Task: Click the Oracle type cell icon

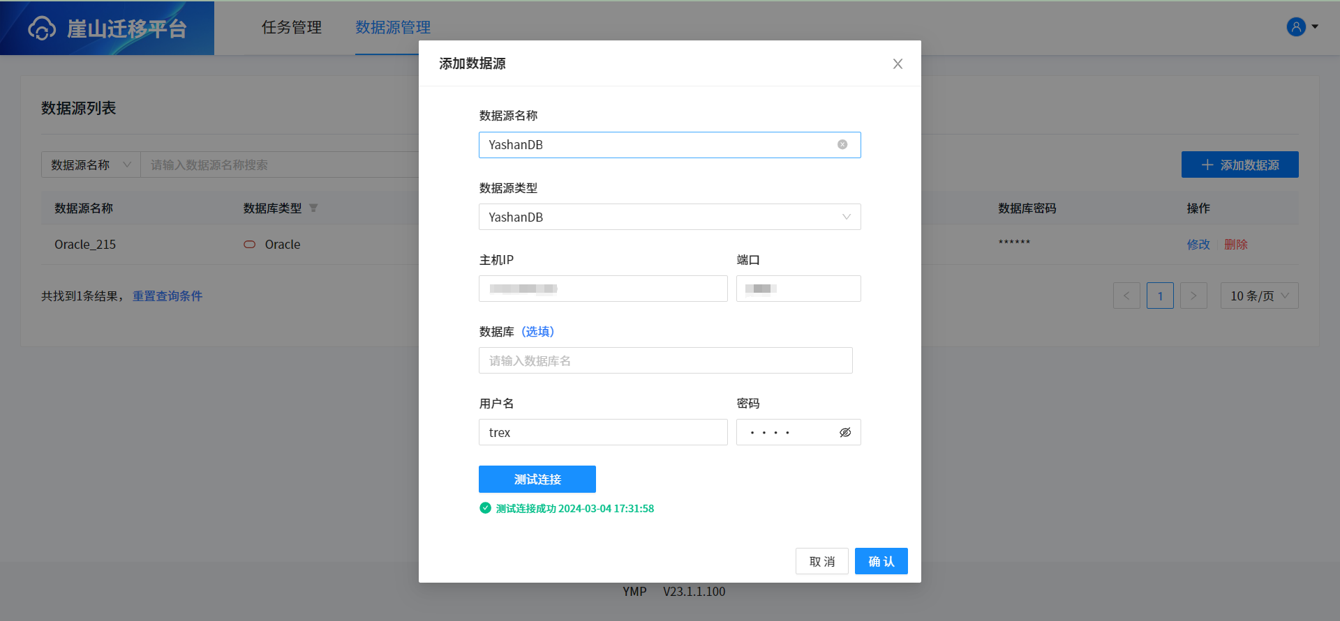Action: (249, 244)
